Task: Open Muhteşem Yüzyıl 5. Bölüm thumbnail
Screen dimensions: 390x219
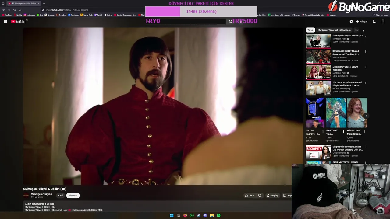Action: 318,41
